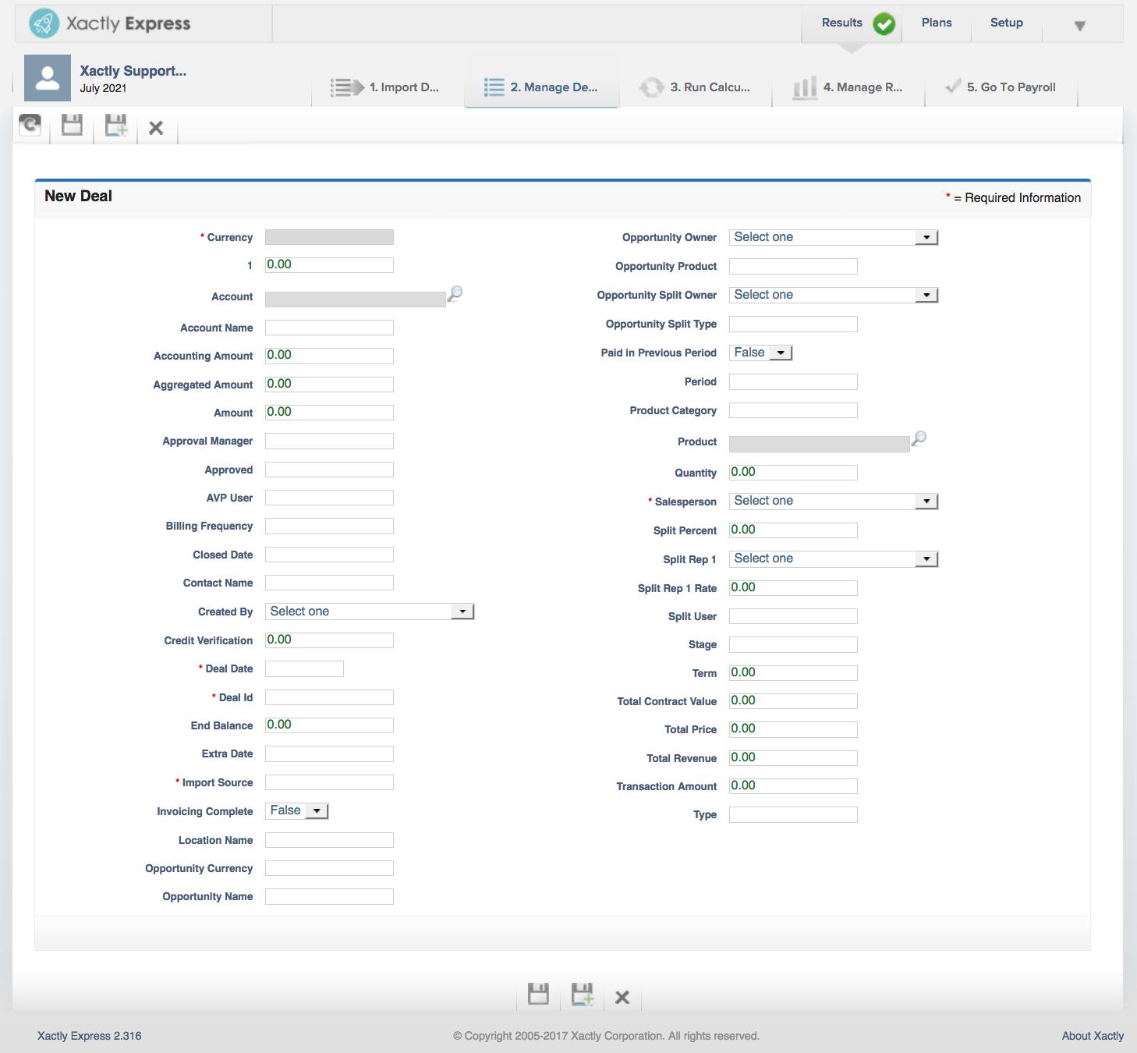Click the Split Percent field
This screenshot has width=1137, height=1053.
tap(793, 530)
